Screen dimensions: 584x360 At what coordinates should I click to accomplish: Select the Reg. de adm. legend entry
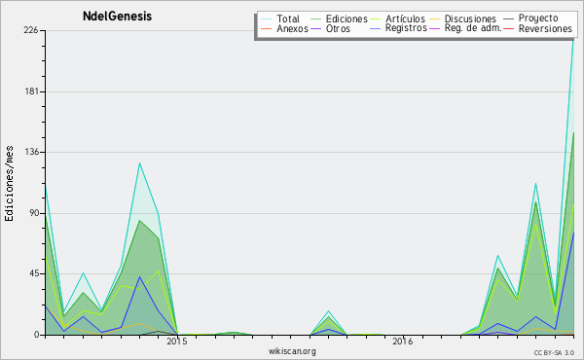(473, 28)
